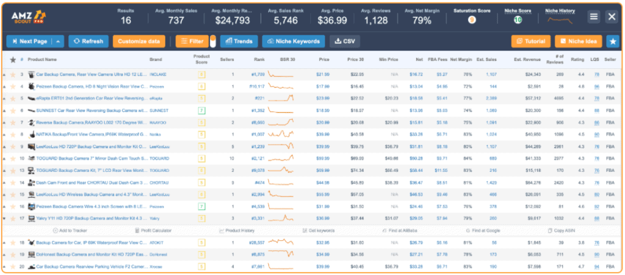The width and height of the screenshot is (625, 275).
Task: Collapse row 17 Yakry details
Action: 4,218
